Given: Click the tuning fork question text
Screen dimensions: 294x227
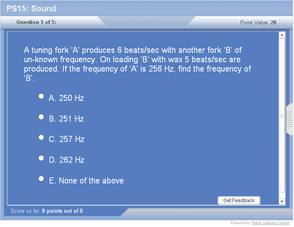Looking at the screenshot, I should (137, 64).
